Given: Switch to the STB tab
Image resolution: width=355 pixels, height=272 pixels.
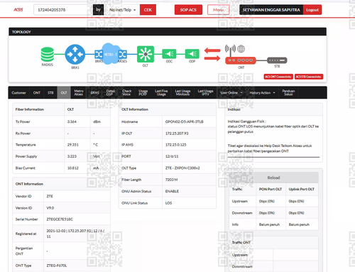Looking at the screenshot, I should 50,93.
